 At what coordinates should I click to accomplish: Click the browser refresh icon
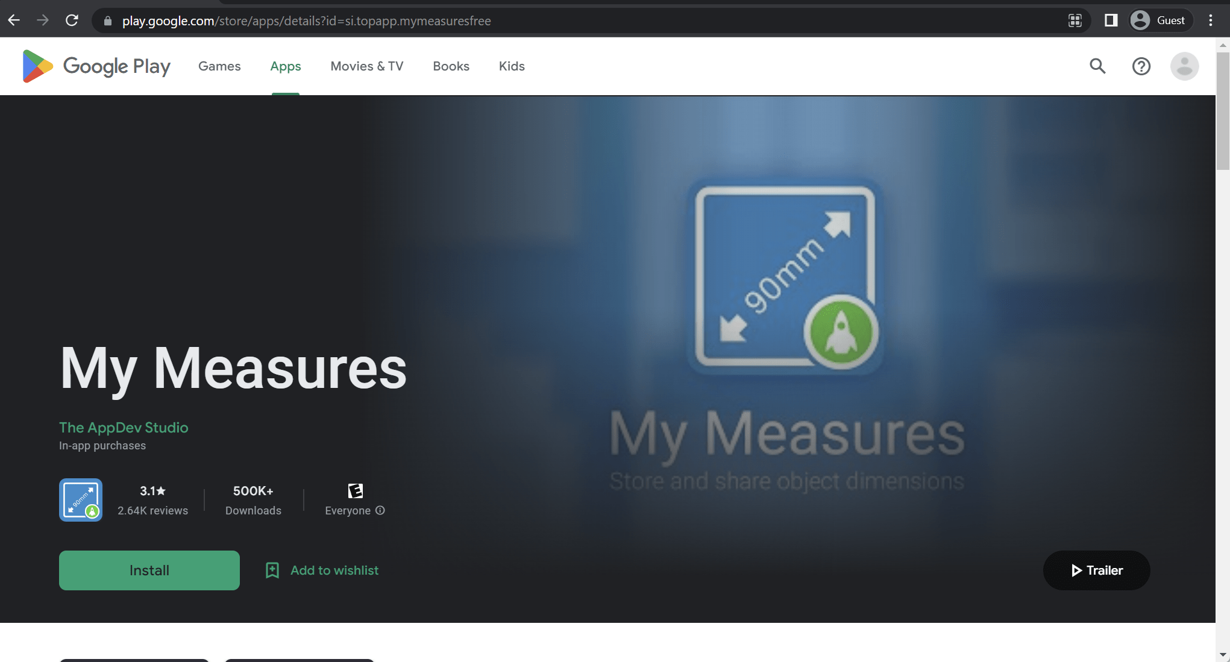[72, 20]
